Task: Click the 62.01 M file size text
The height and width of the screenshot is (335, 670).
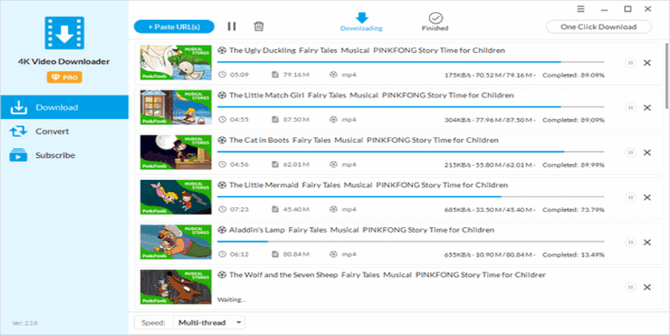Action: [x=296, y=165]
